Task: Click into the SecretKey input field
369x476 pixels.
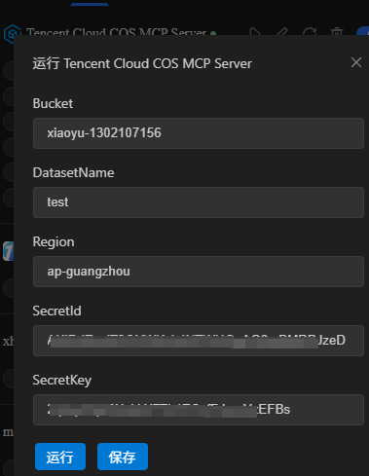Action: point(199,410)
